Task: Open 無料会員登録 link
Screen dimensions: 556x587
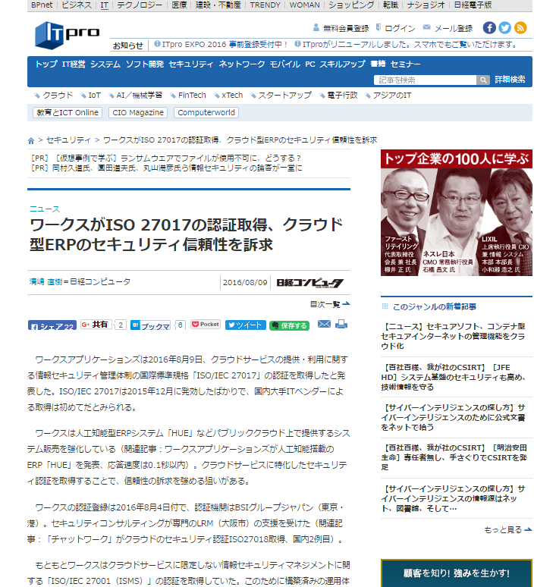Action: pyautogui.click(x=346, y=28)
